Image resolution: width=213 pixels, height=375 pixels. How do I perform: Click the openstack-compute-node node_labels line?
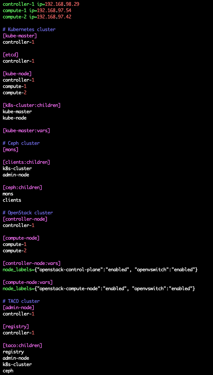coord(99,289)
